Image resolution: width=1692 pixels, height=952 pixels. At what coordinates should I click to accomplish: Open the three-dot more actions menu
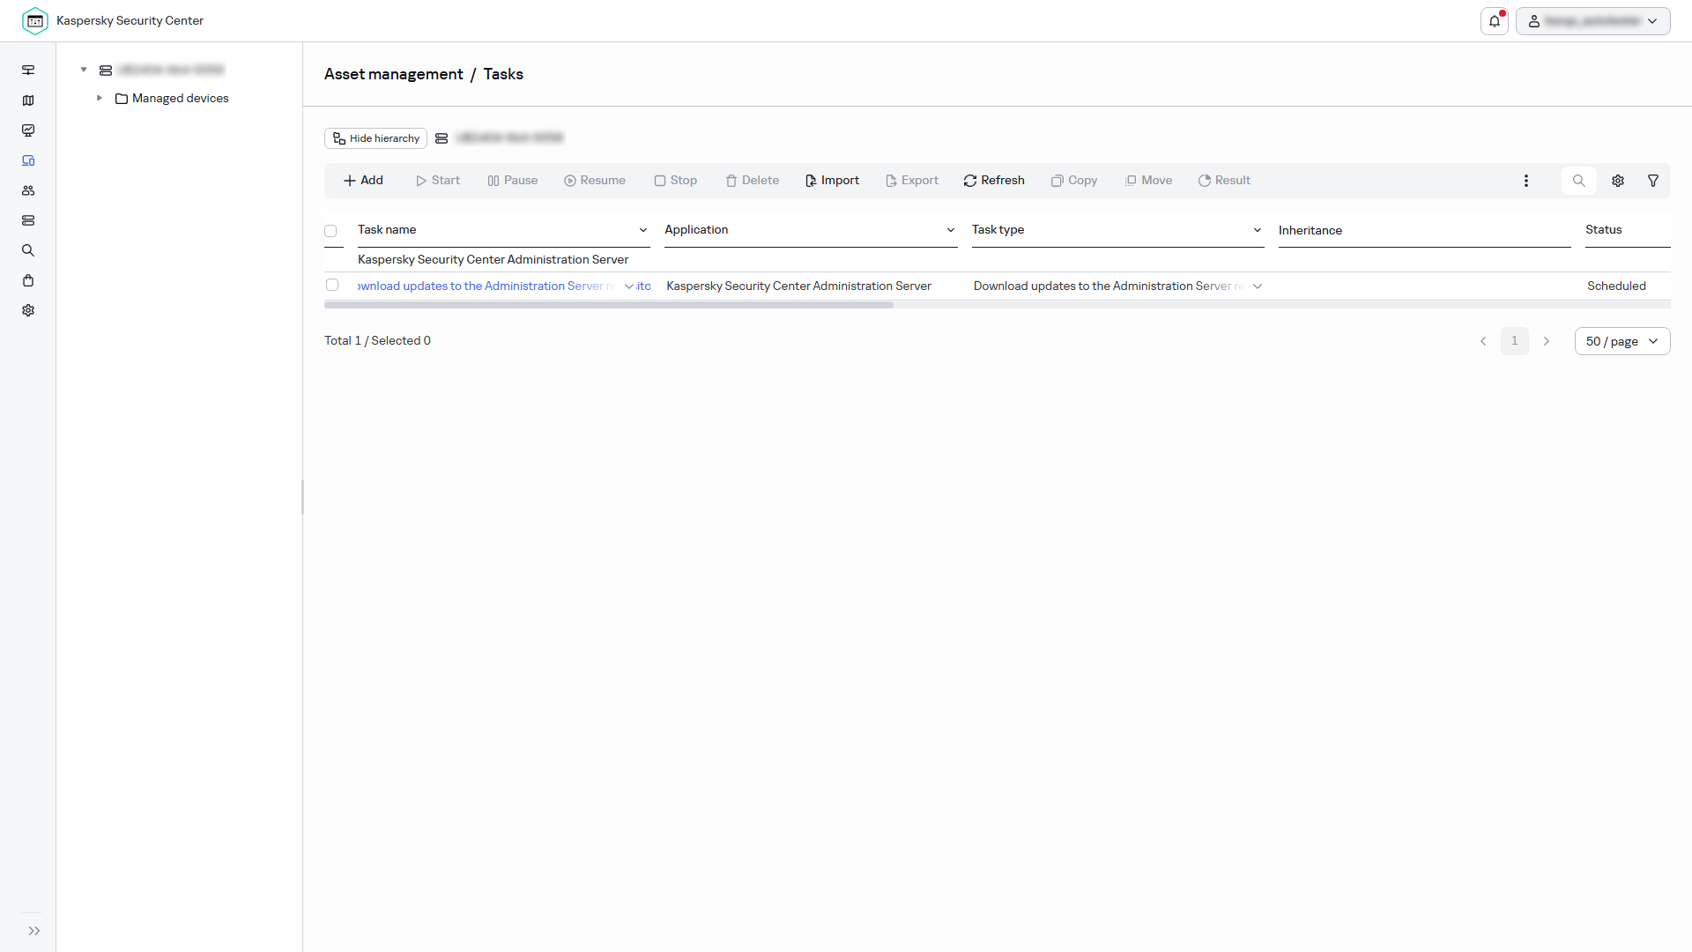(1526, 181)
